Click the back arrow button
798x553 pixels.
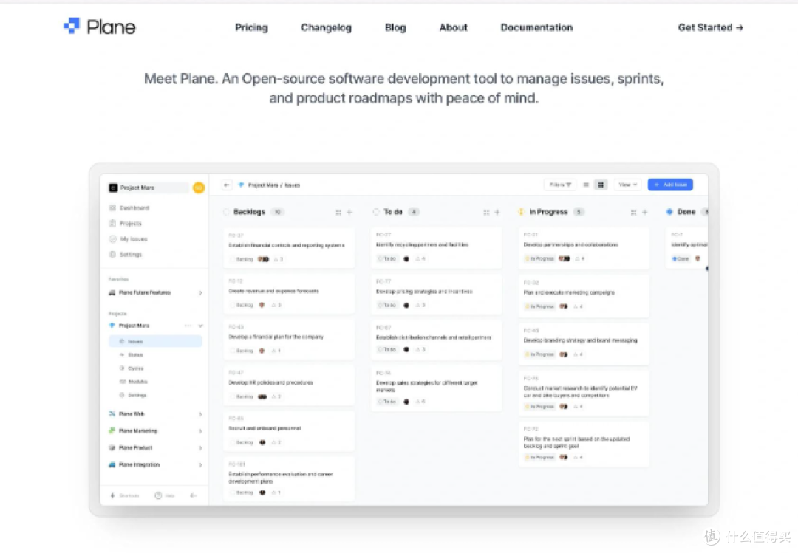[227, 185]
